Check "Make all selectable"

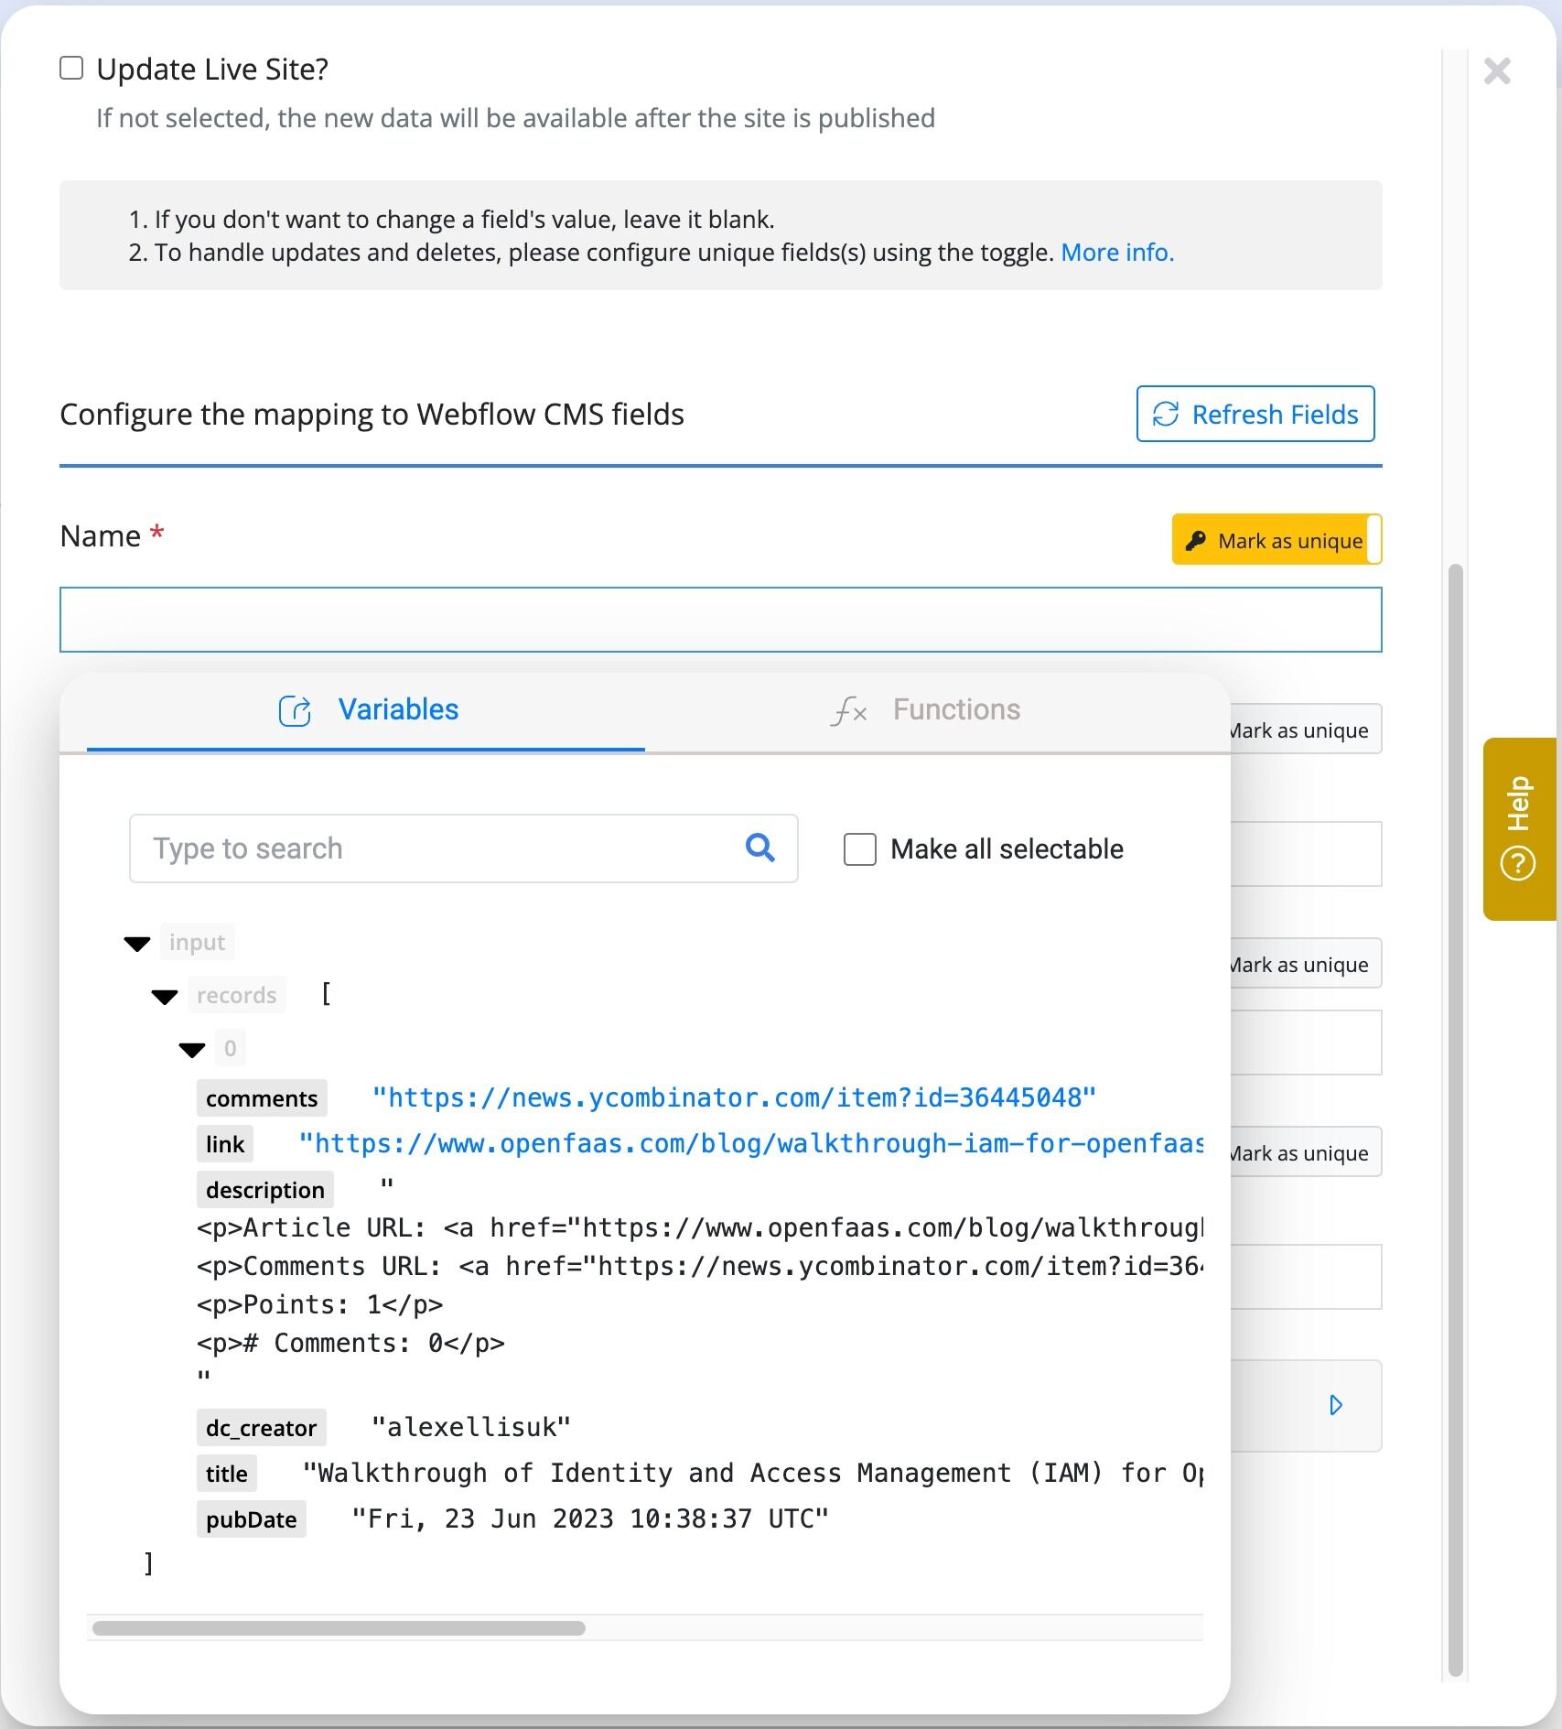pos(858,849)
